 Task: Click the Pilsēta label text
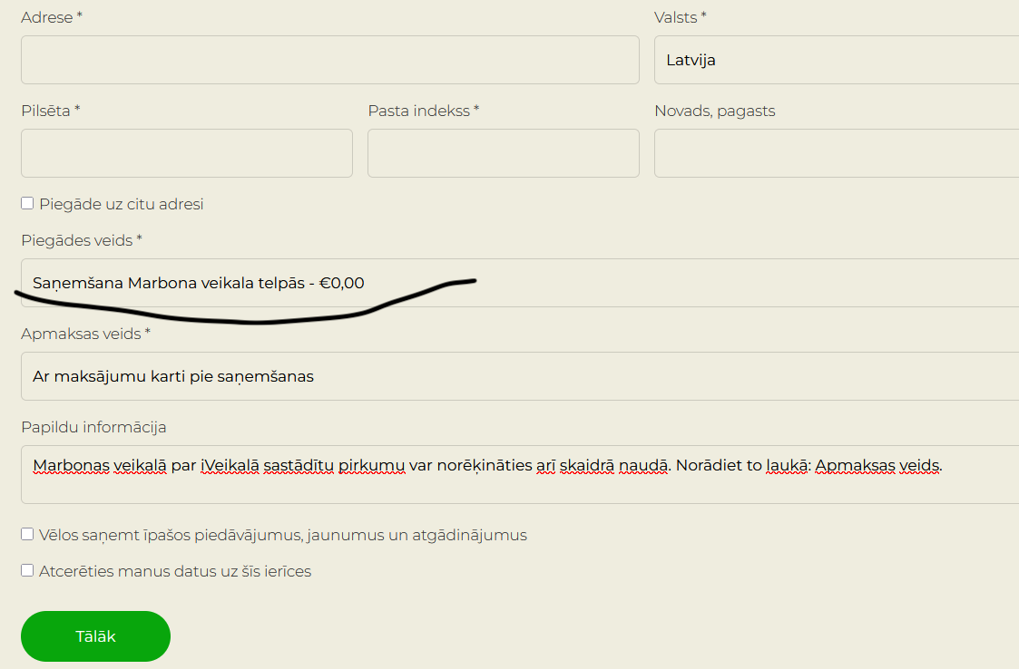tap(50, 111)
